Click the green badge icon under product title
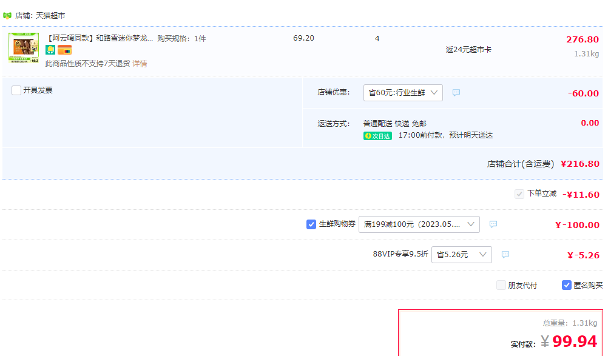 (x=50, y=50)
